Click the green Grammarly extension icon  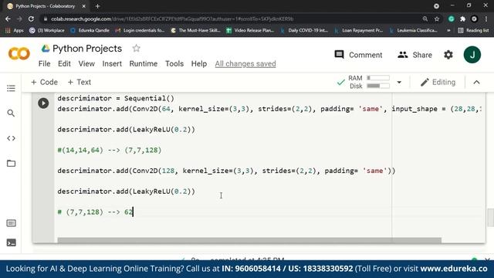451,19
